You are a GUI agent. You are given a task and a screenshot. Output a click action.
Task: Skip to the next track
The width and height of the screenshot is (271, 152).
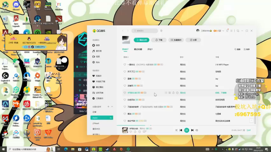(x=192, y=130)
